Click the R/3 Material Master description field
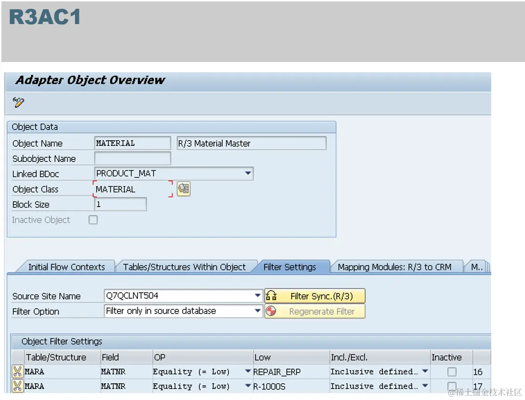 (x=251, y=143)
